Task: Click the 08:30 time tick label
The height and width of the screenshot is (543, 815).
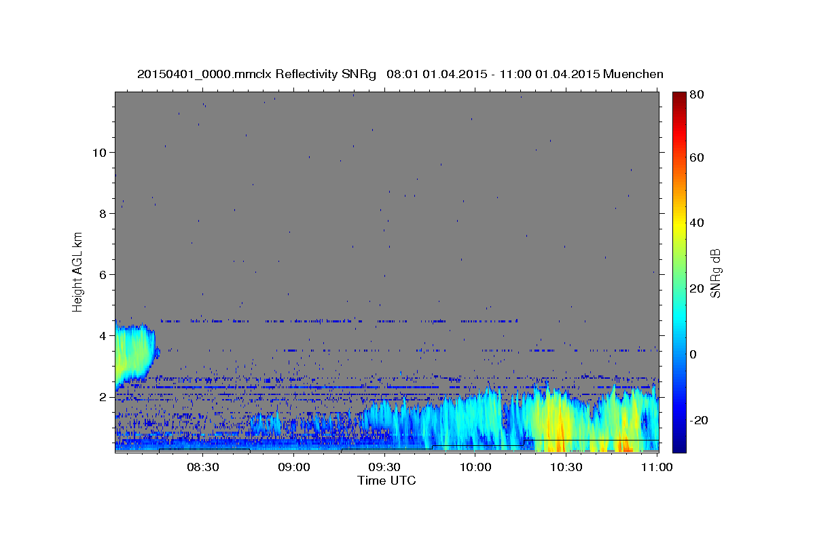Action: tap(202, 467)
